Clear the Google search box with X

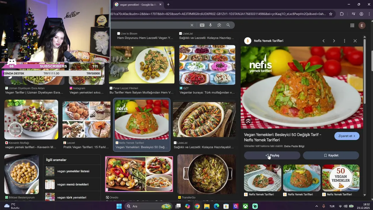192,25
